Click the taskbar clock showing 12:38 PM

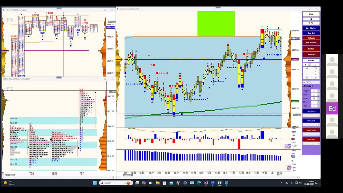coord(309,183)
